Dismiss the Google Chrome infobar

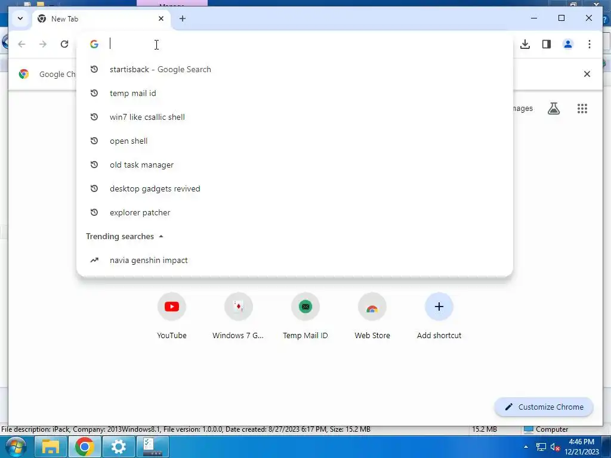(x=587, y=74)
